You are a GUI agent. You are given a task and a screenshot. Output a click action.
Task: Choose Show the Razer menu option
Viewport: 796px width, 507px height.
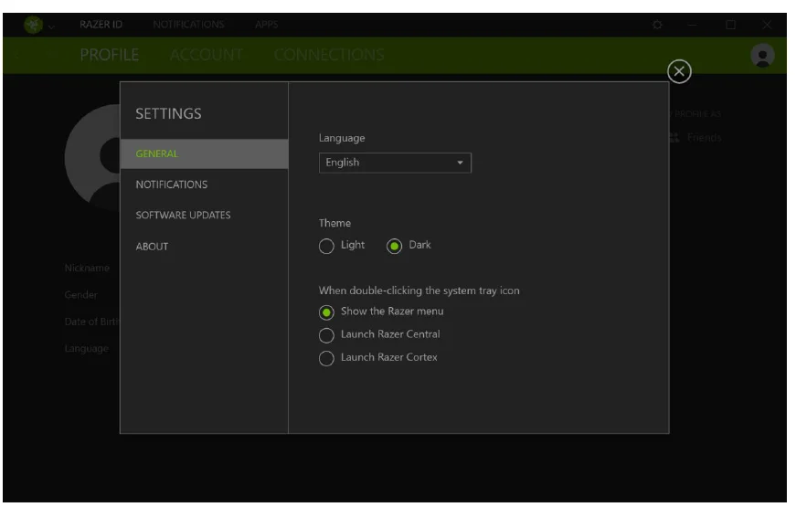(x=326, y=312)
